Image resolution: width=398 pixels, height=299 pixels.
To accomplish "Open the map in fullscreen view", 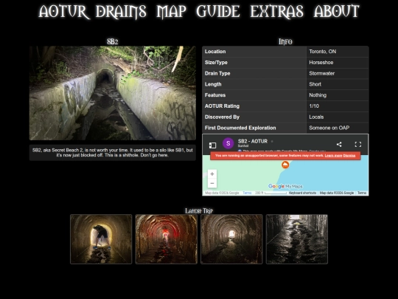I will tap(358, 145).
